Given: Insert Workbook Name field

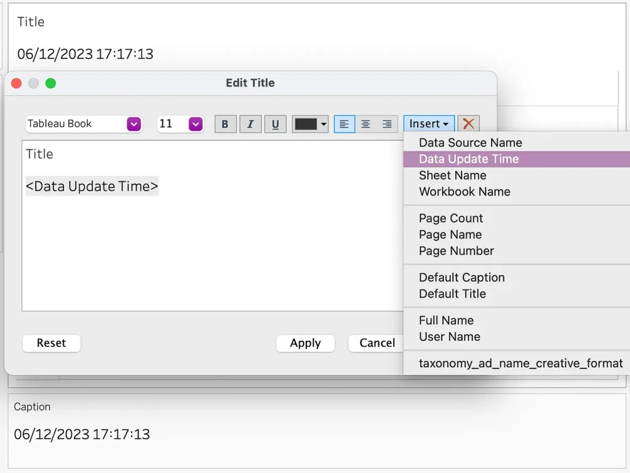Looking at the screenshot, I should pyautogui.click(x=465, y=191).
